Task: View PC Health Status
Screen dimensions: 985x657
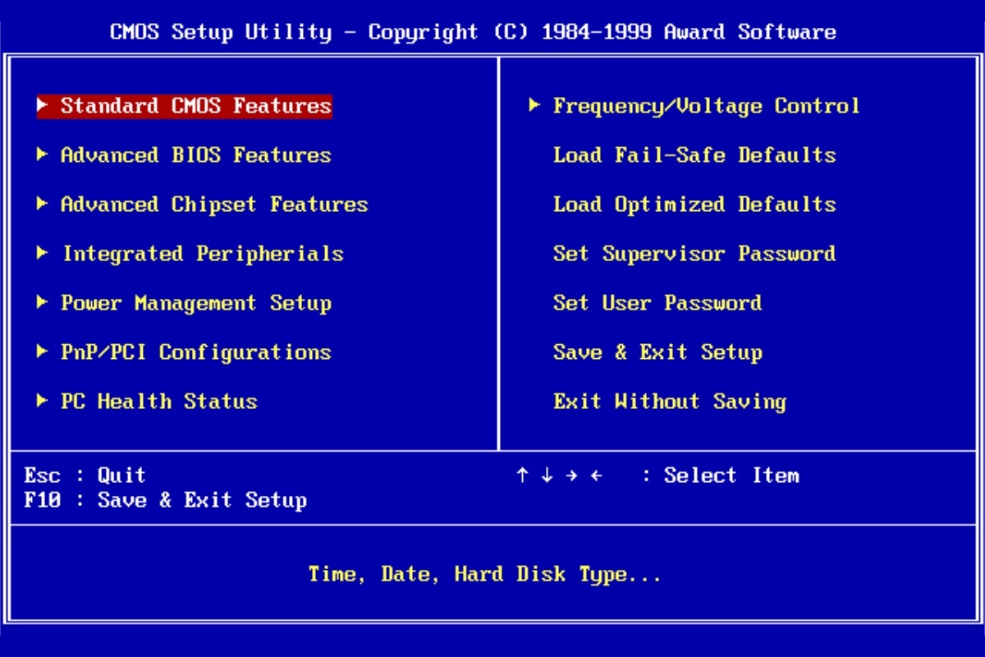Action: click(160, 401)
